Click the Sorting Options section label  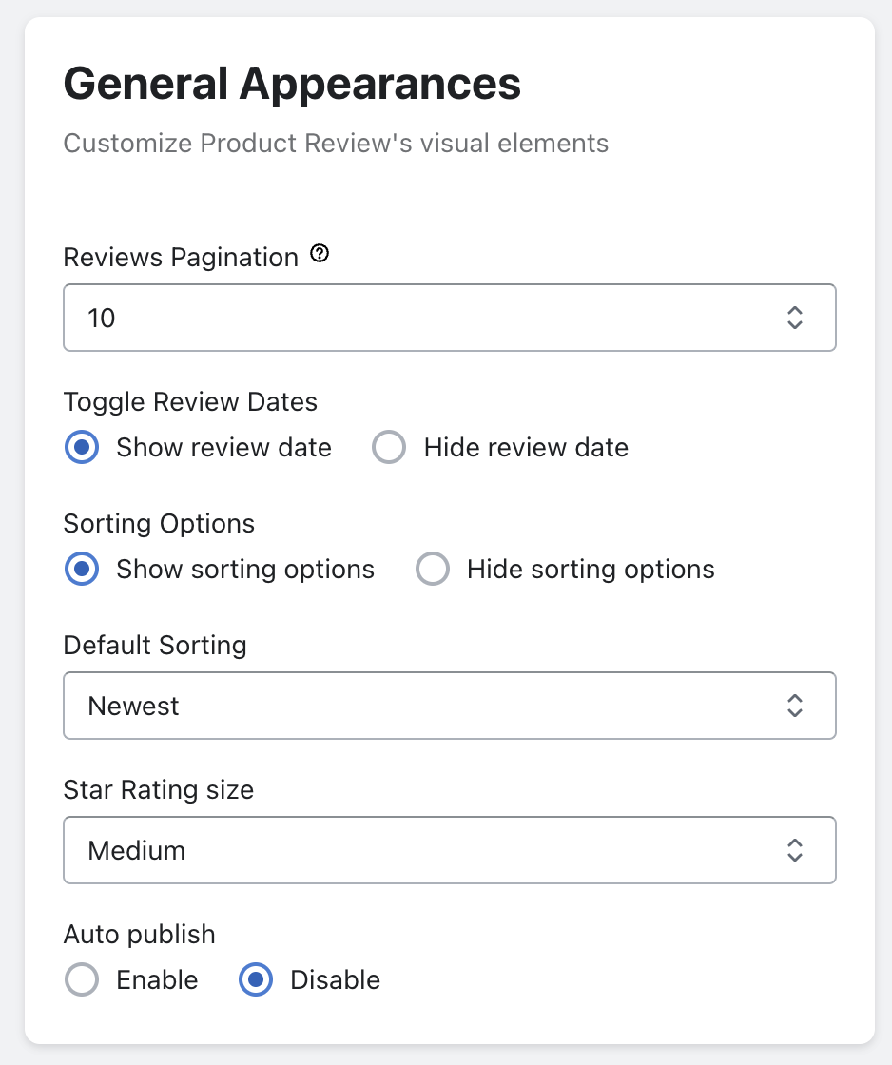pos(159,523)
